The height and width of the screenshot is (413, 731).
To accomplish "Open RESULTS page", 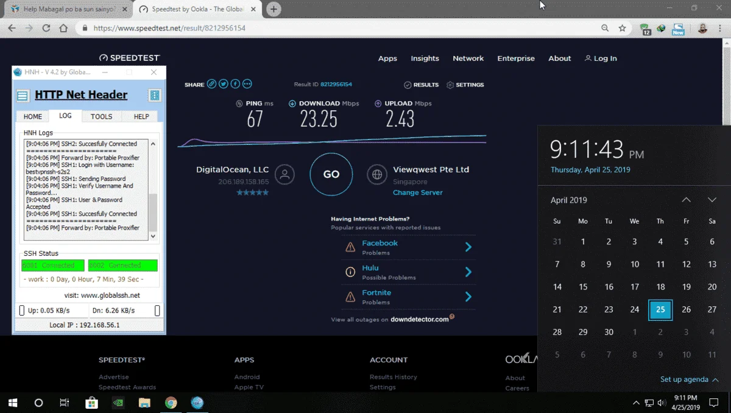I will [x=421, y=85].
